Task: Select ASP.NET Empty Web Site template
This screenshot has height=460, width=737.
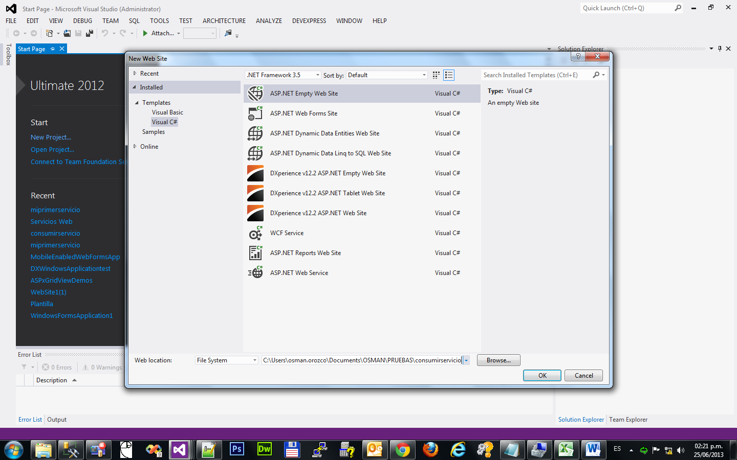Action: pyautogui.click(x=362, y=94)
